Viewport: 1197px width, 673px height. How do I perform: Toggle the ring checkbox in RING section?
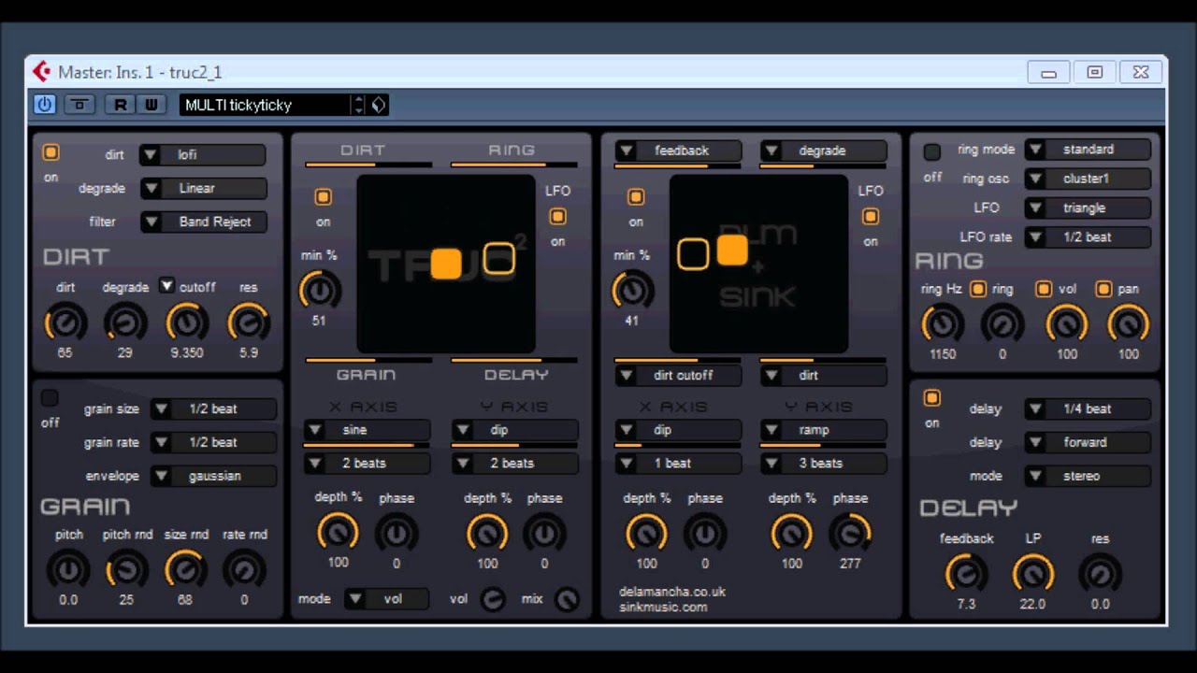978,289
